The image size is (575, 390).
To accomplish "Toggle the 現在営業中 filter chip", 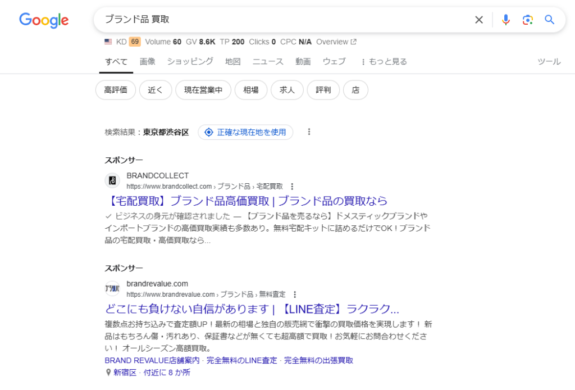I will click(x=203, y=90).
